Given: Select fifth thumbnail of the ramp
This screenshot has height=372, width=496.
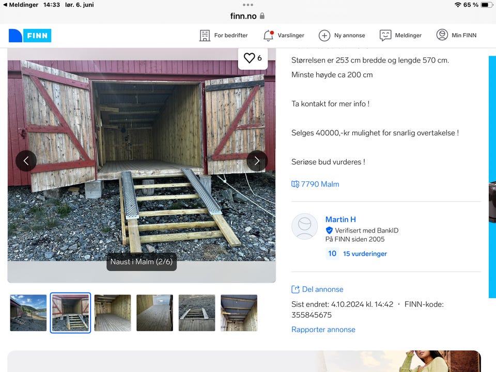Looking at the screenshot, I should coord(197,313).
